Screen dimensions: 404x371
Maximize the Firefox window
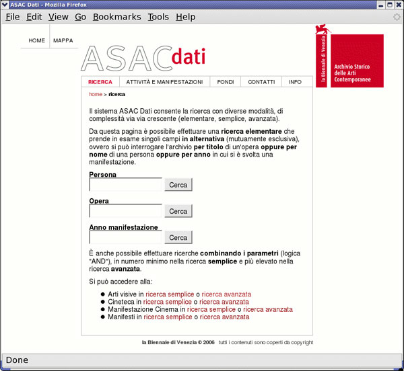click(390, 5)
